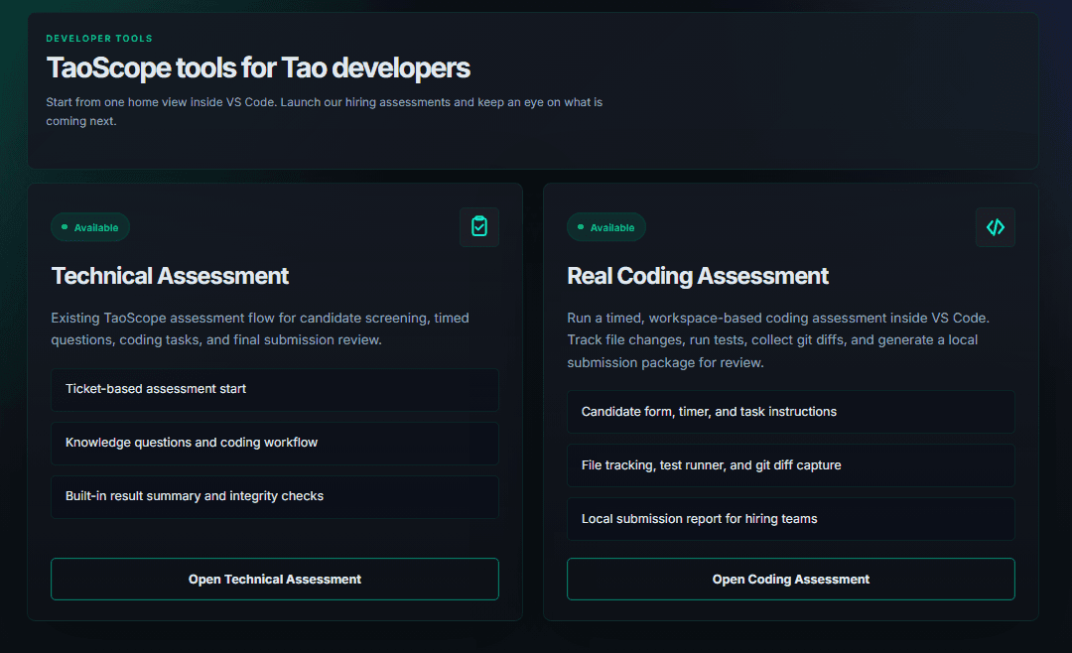1072x653 pixels.
Task: Click the 'Run a timed, workspace-based coding assessment' description
Action: (x=779, y=339)
